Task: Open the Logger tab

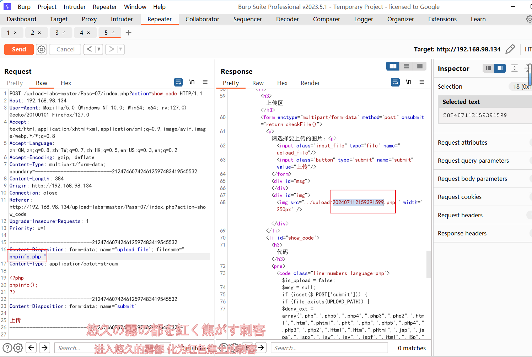Action: tap(364, 19)
